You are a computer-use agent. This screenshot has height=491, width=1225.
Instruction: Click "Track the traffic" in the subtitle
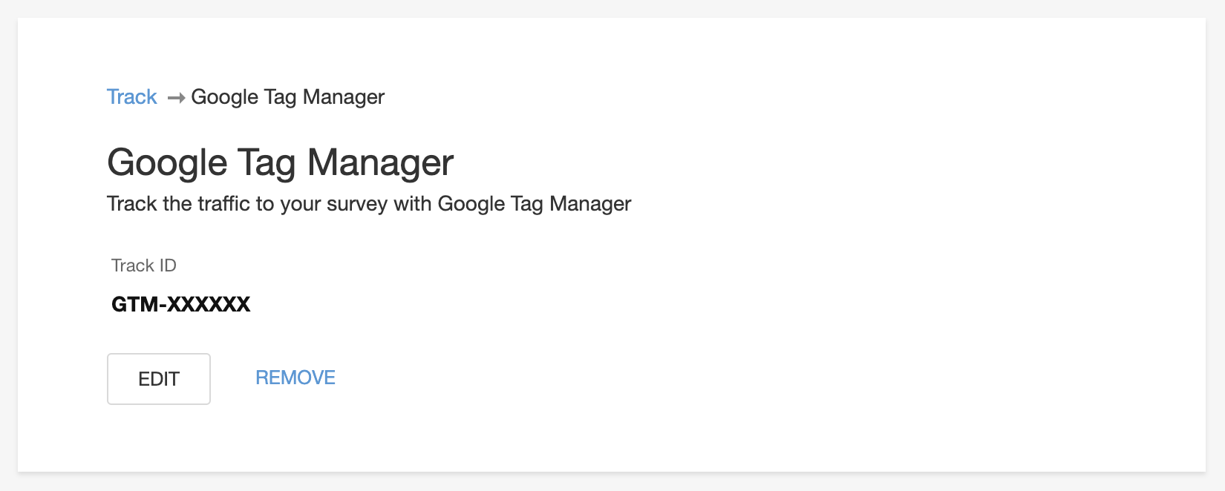coord(178,204)
